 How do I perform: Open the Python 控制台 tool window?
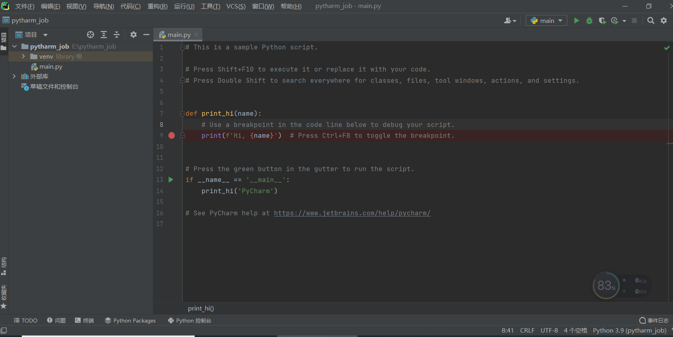pos(189,320)
